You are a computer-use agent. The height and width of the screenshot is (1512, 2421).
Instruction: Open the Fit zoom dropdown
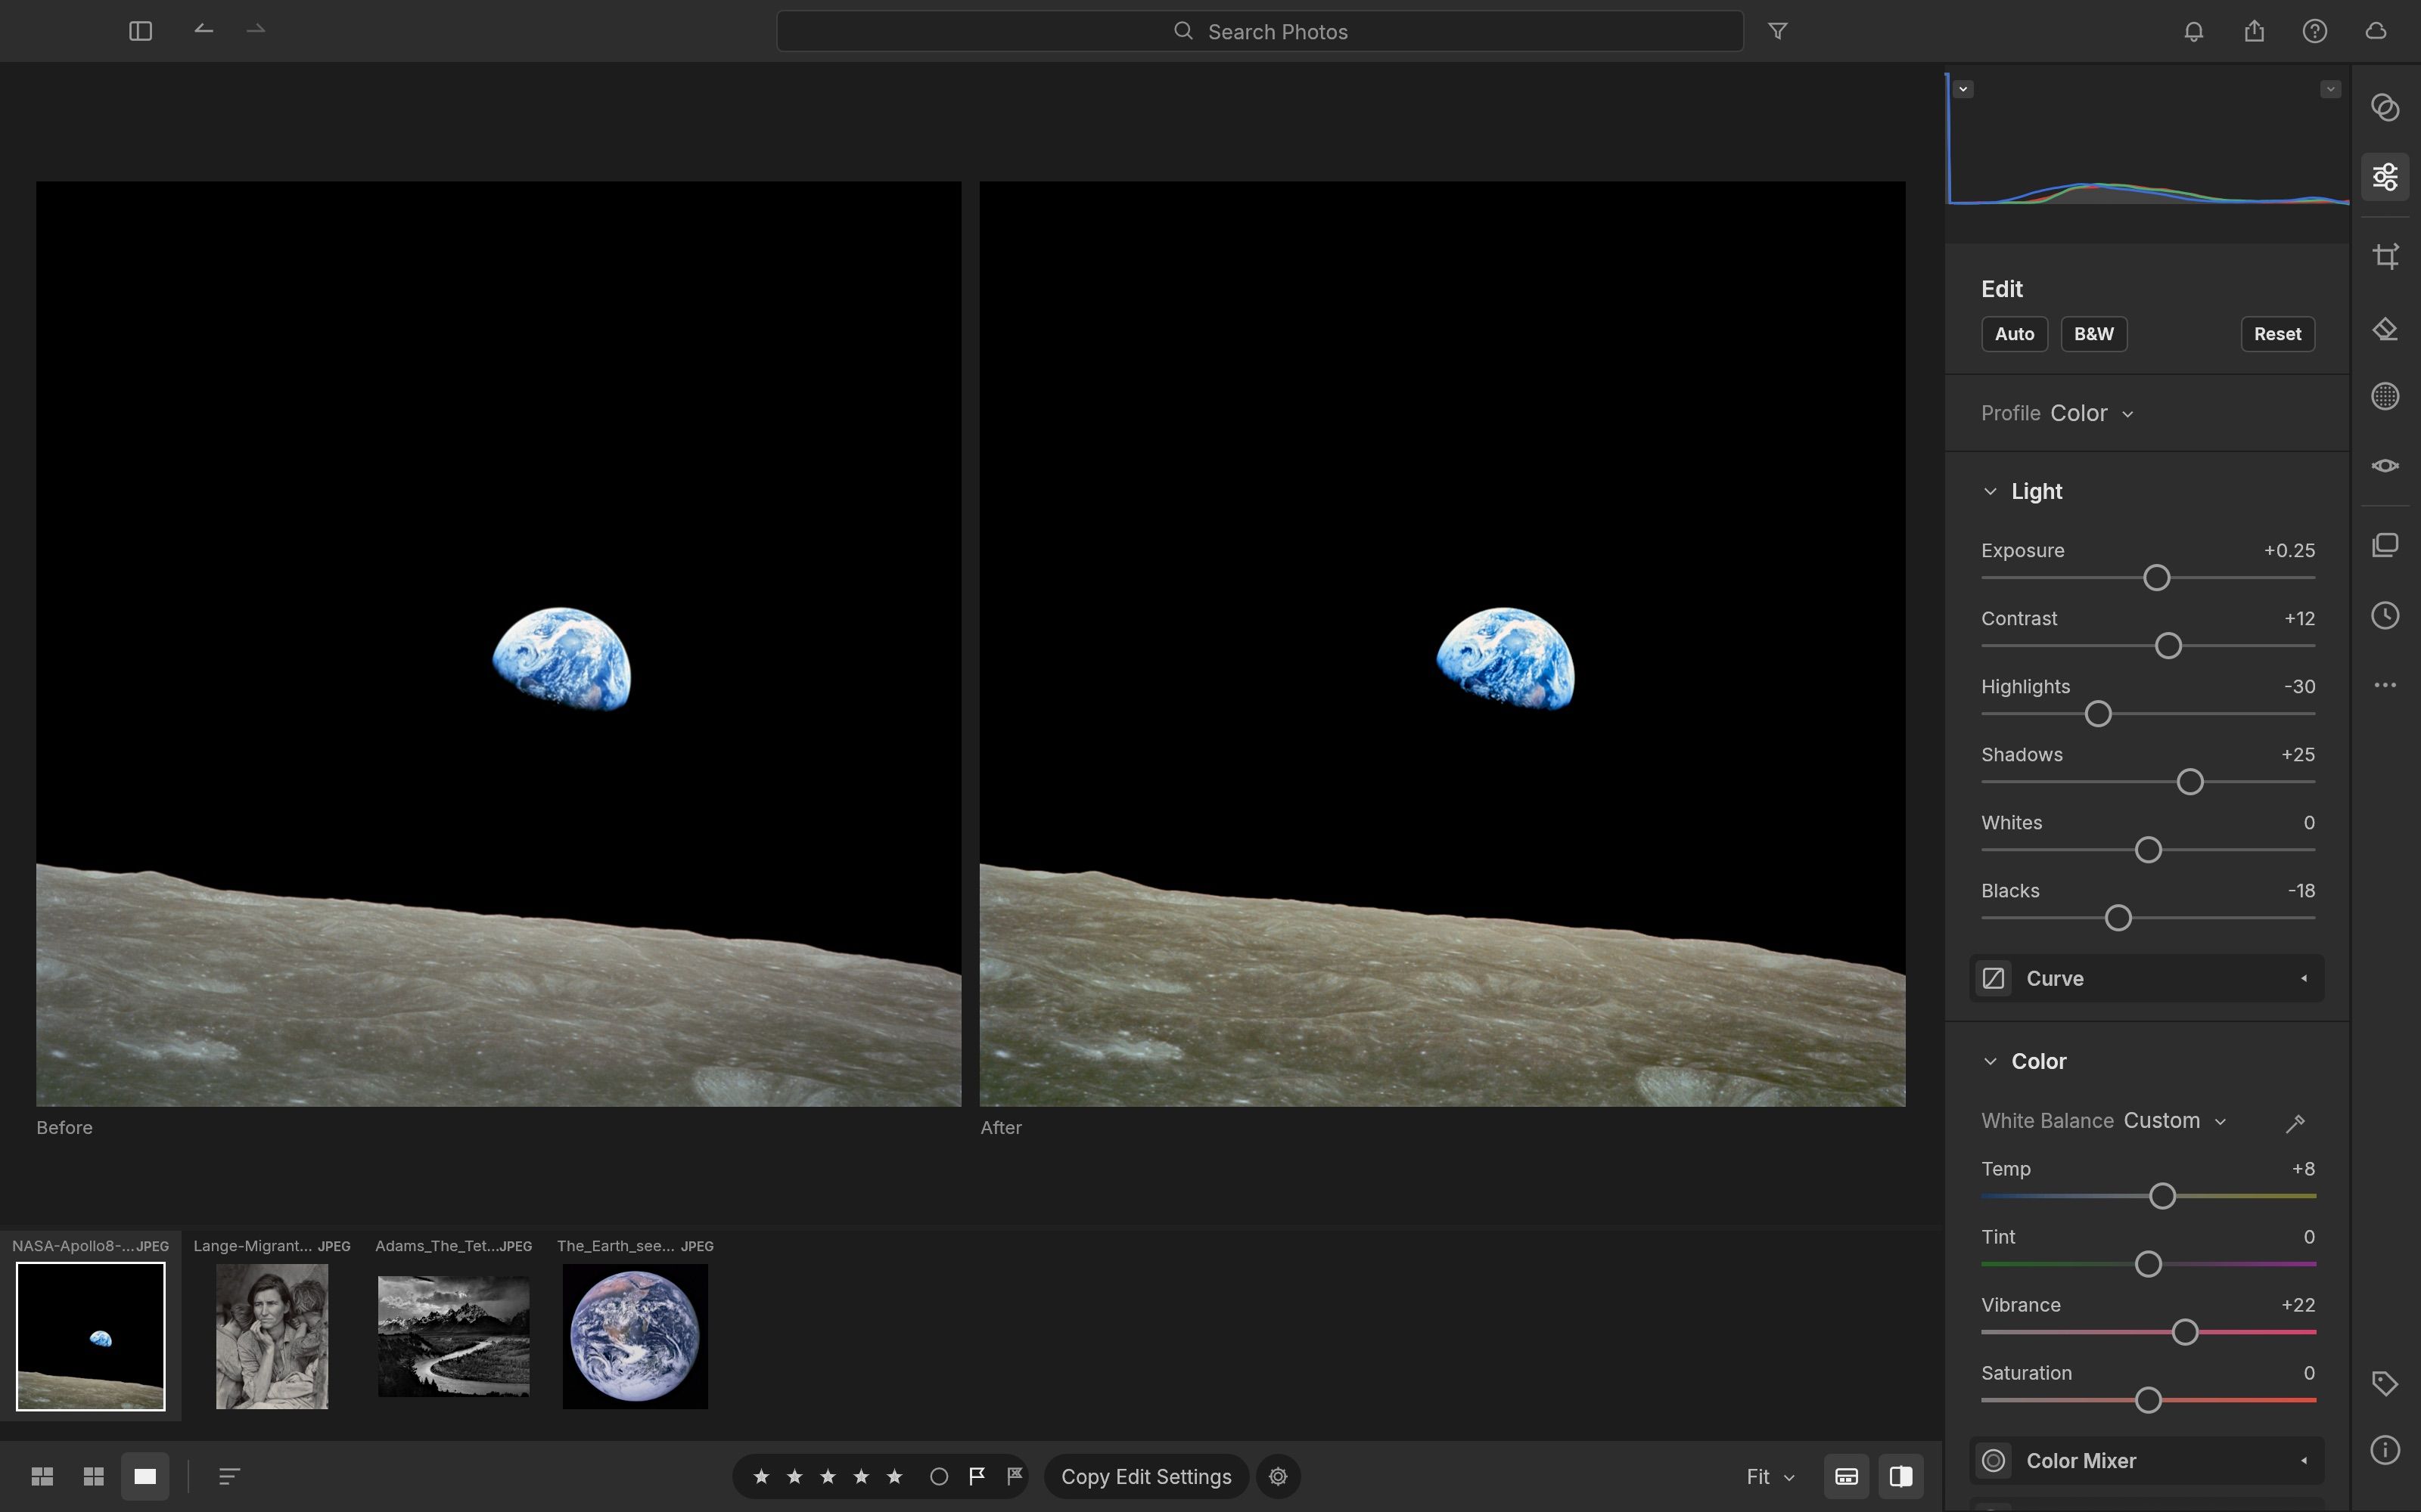(x=1770, y=1477)
